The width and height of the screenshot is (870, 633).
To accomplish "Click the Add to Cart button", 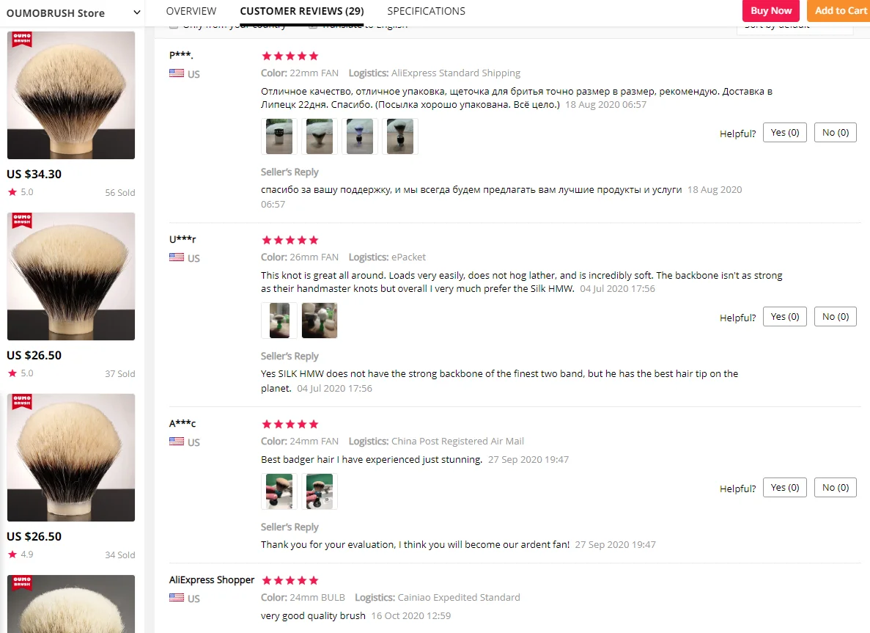I will tap(840, 10).
